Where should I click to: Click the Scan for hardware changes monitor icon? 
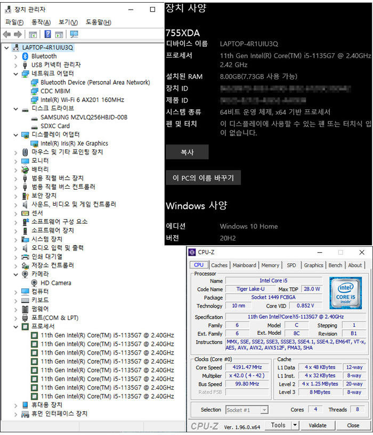(x=74, y=34)
